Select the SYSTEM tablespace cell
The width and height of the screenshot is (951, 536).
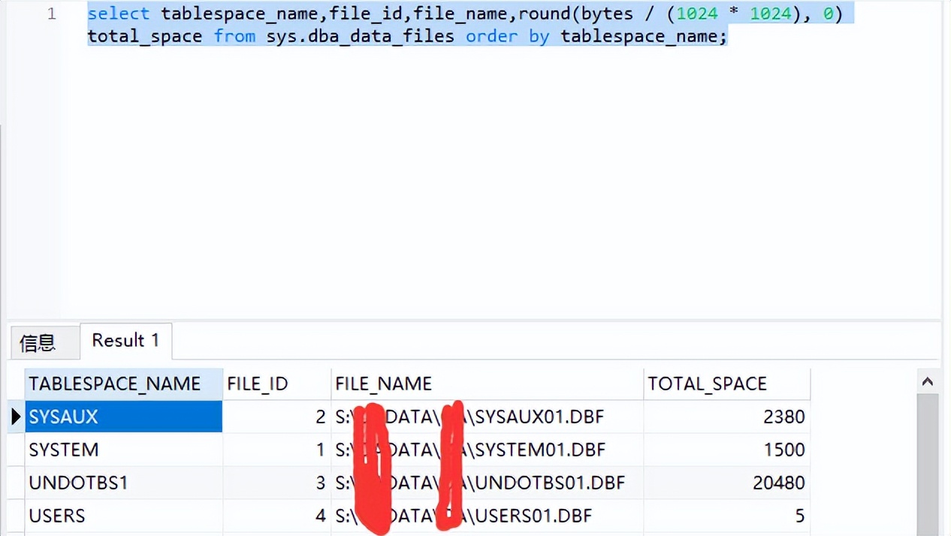point(123,450)
